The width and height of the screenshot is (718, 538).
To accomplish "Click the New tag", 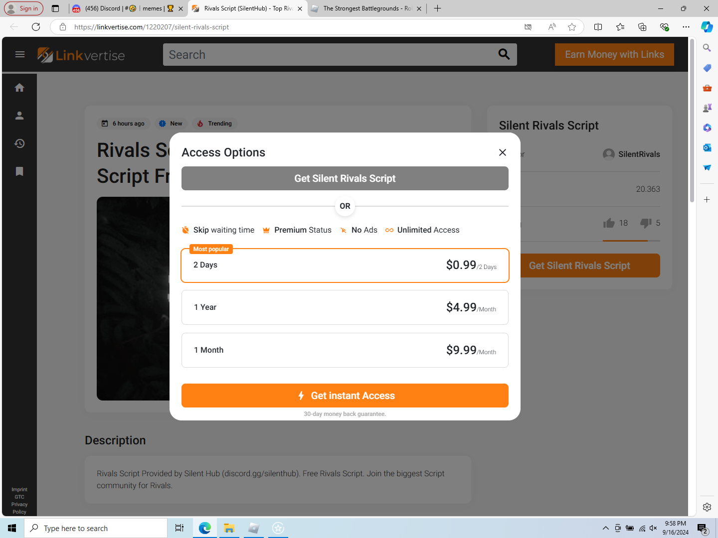I will 171,124.
